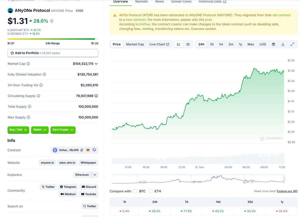
Task: Switch to the Similar Coins tab
Action: pyautogui.click(x=181, y=2)
